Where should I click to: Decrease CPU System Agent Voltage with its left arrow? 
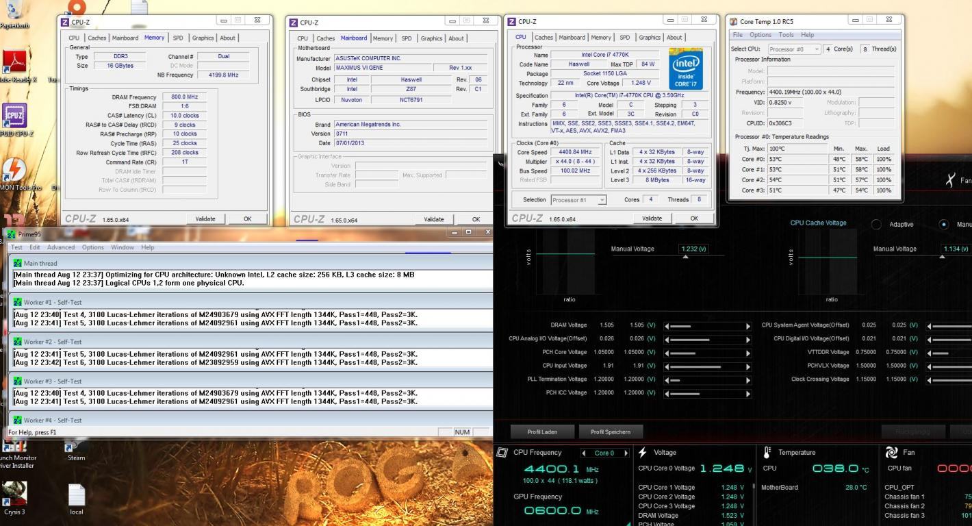pos(929,325)
